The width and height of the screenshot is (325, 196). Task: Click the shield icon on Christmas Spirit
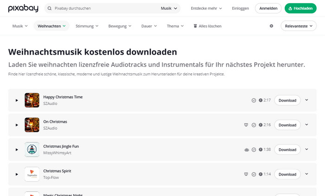(246, 174)
